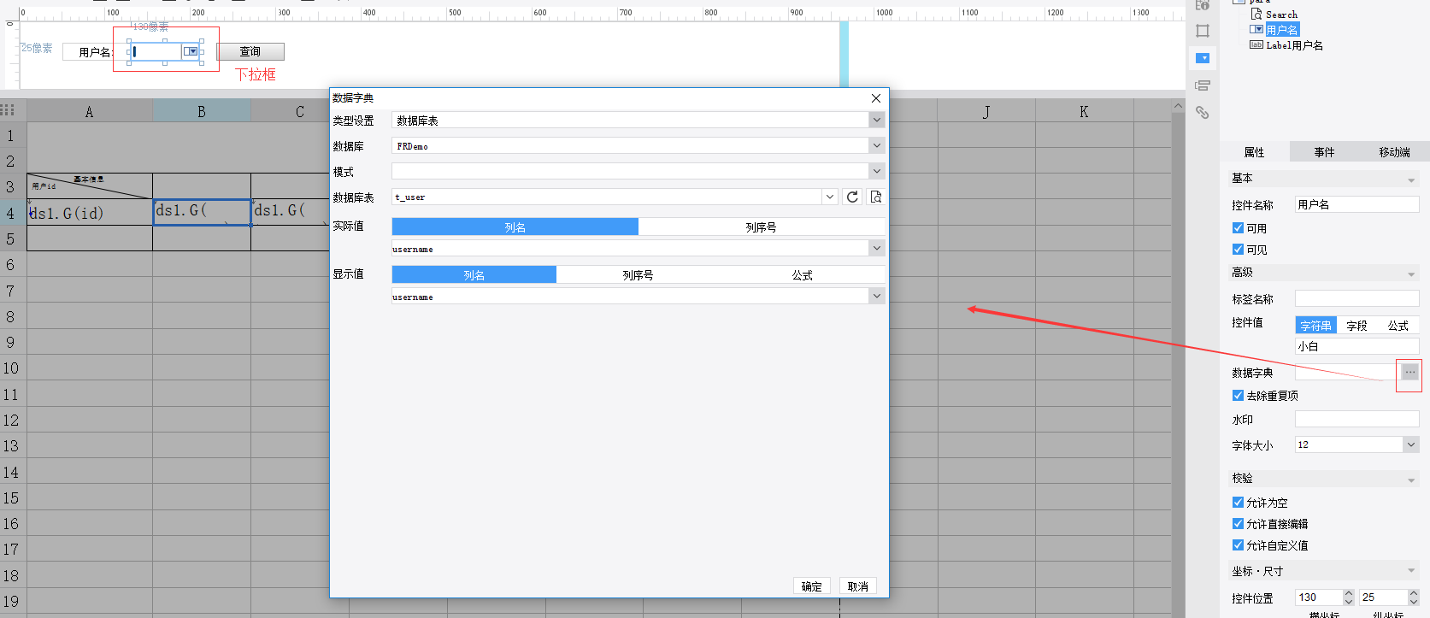
Task: Select 列名 for 显示值
Action: (474, 275)
